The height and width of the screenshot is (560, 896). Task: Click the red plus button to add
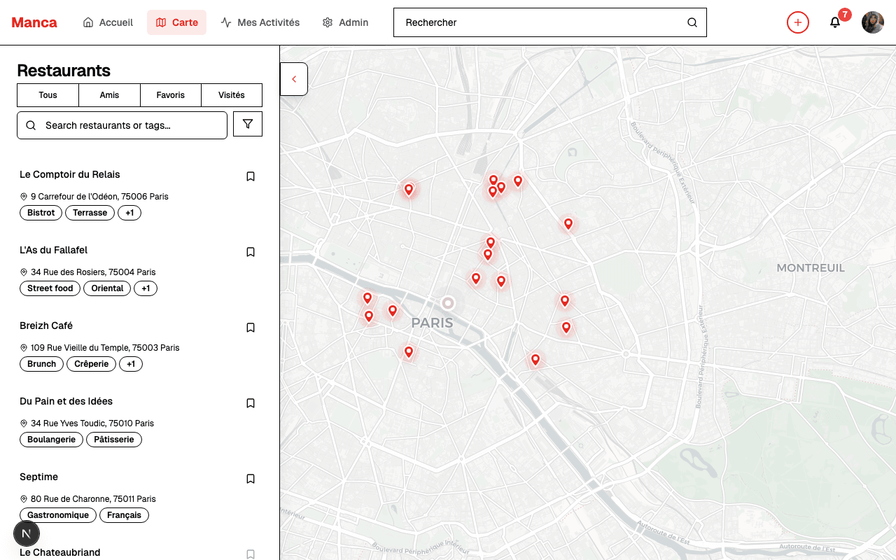coord(798,22)
